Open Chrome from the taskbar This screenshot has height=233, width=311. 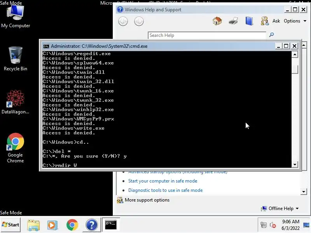(x=72, y=225)
